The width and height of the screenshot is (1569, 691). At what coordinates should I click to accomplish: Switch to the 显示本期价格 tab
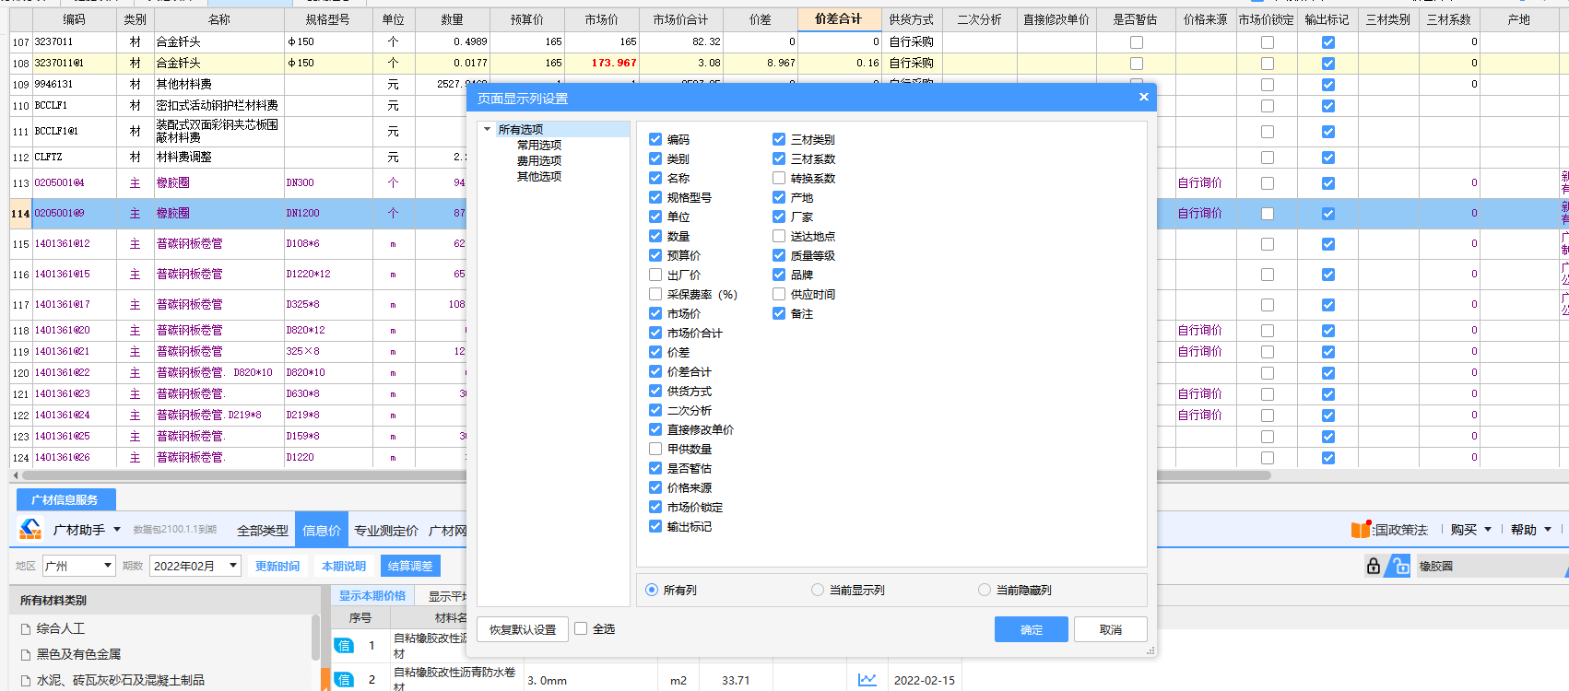click(372, 596)
